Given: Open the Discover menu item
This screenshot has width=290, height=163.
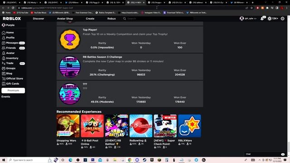Looking at the screenshot, I should pyautogui.click(x=39, y=19).
